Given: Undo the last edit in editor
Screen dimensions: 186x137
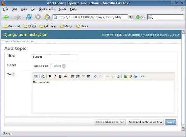Looking at the screenshot, I should coord(95,76).
